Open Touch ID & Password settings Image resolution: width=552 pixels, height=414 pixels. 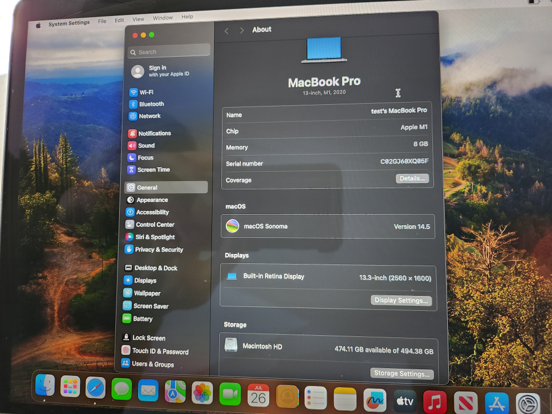[x=160, y=351]
